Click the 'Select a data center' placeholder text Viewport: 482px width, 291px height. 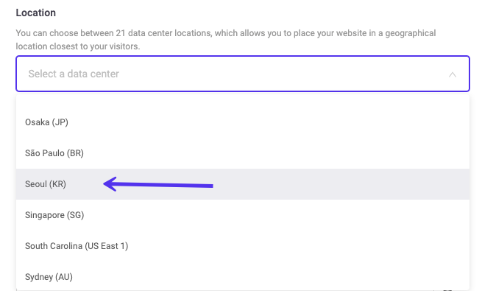coord(74,74)
